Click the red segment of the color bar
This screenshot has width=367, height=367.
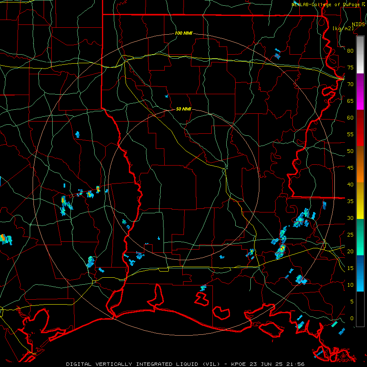tap(360, 128)
